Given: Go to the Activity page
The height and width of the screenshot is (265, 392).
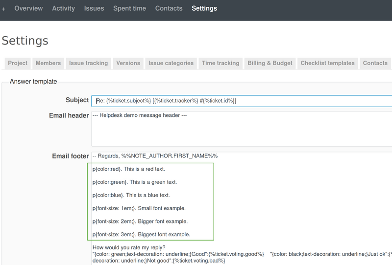Looking at the screenshot, I should (x=63, y=8).
